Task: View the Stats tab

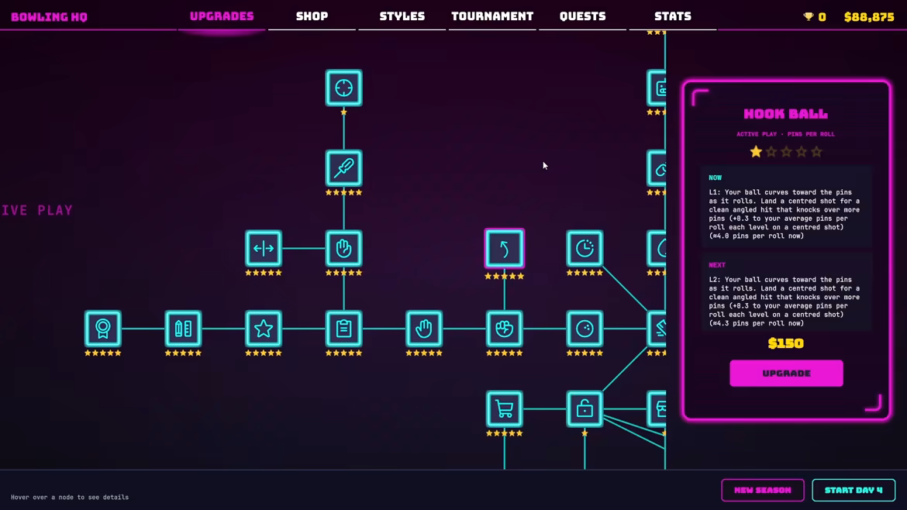Action: 673,16
